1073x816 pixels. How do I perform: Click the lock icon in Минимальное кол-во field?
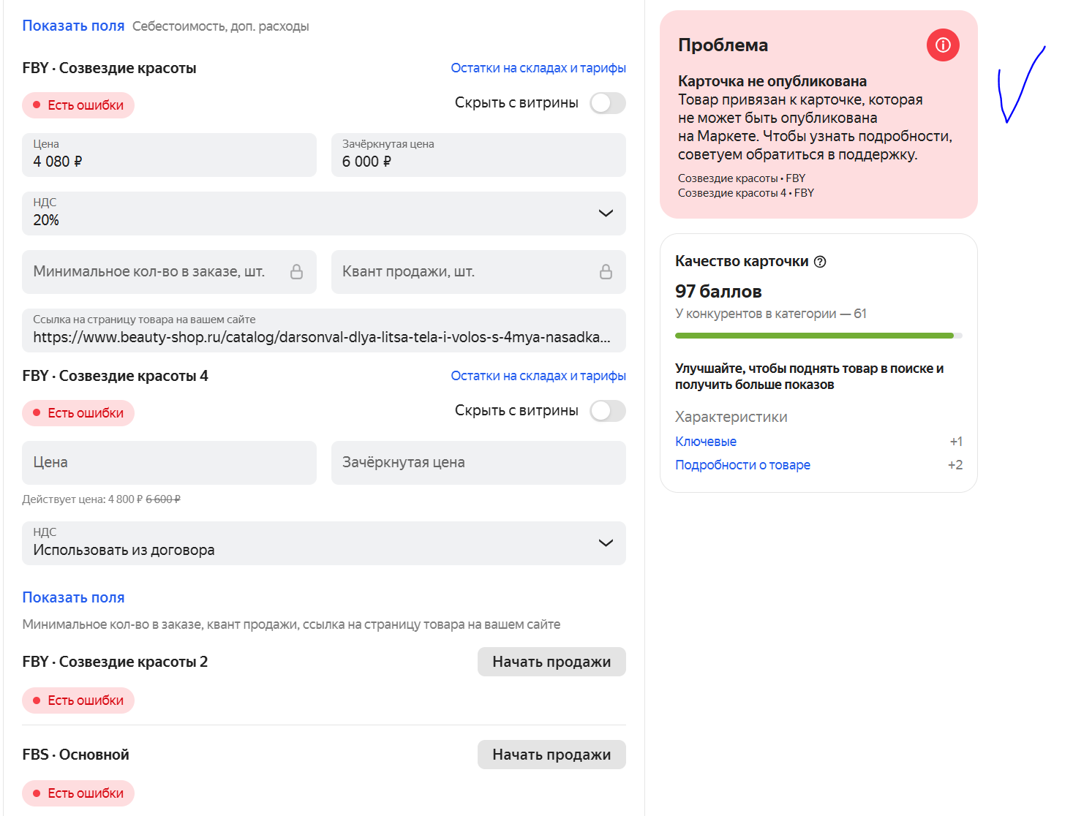pyautogui.click(x=296, y=272)
